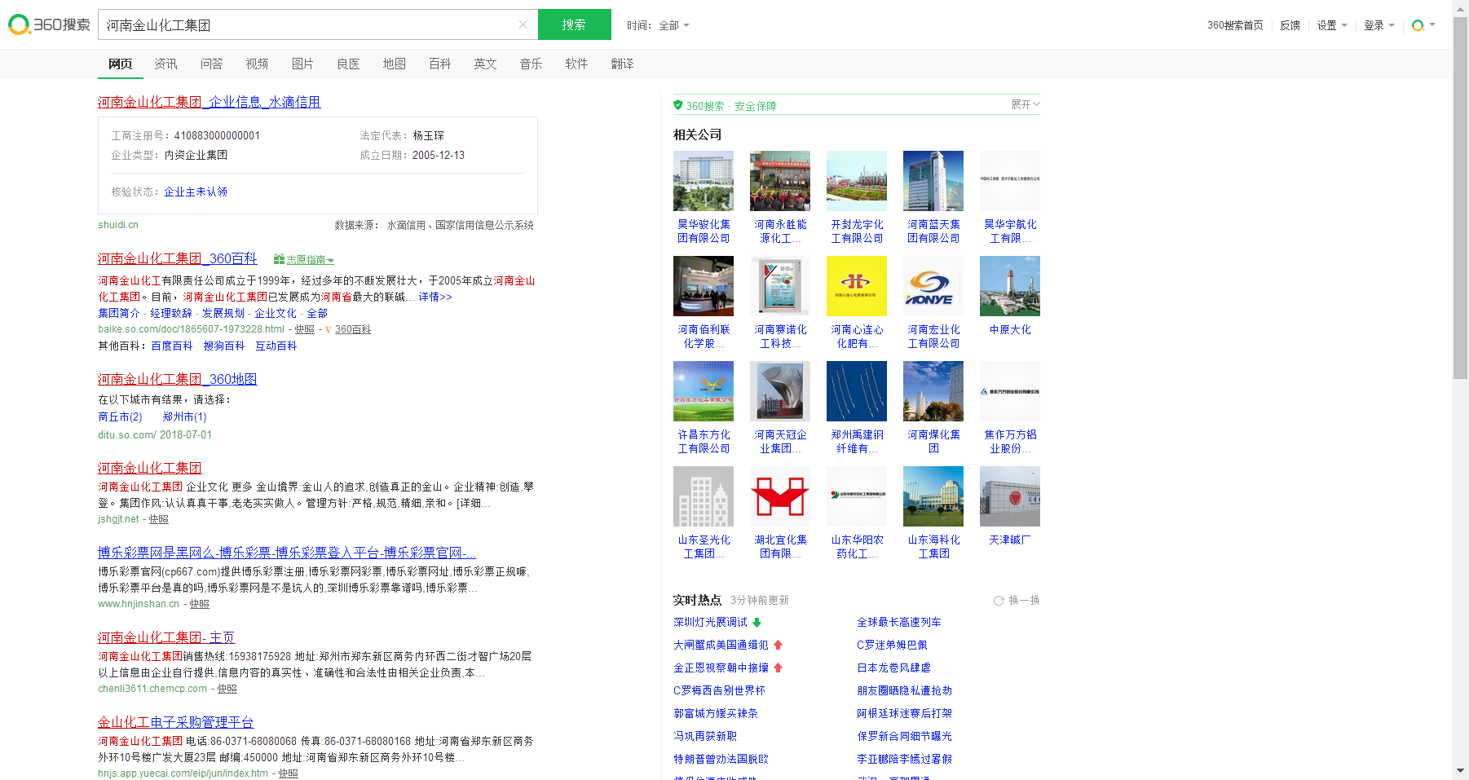Open hot topic 深圳灯光展调试

(x=710, y=622)
